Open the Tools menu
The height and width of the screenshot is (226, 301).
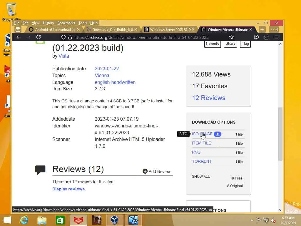click(x=83, y=23)
